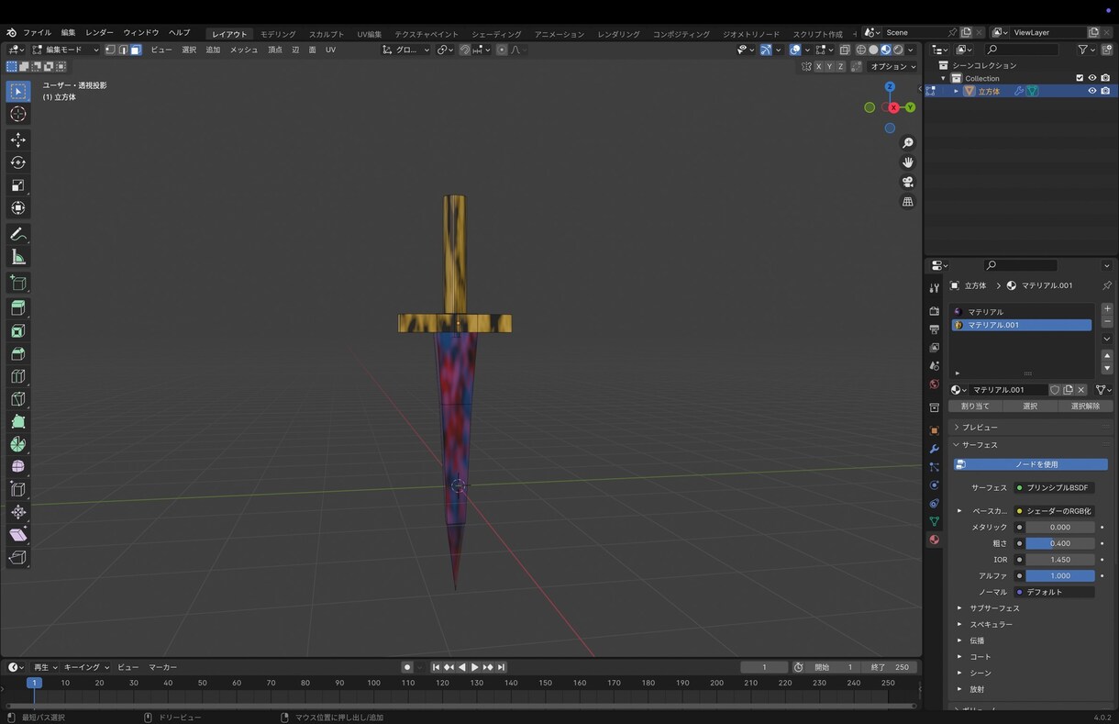The height and width of the screenshot is (724, 1119).
Task: Switch to vertex select mode
Action: point(110,50)
